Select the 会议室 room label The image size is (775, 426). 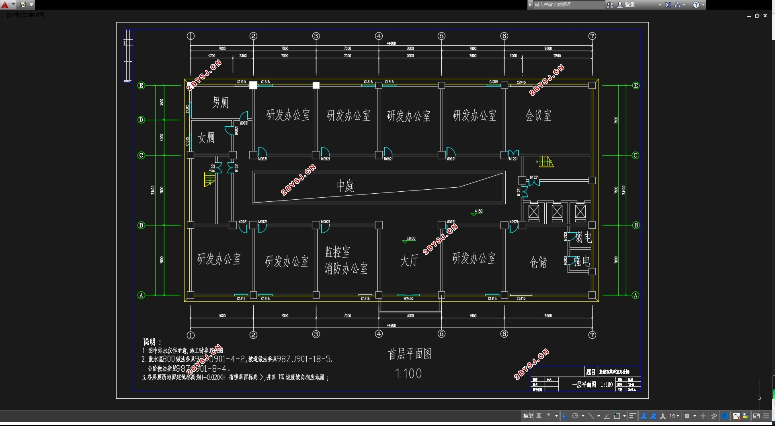(538, 115)
